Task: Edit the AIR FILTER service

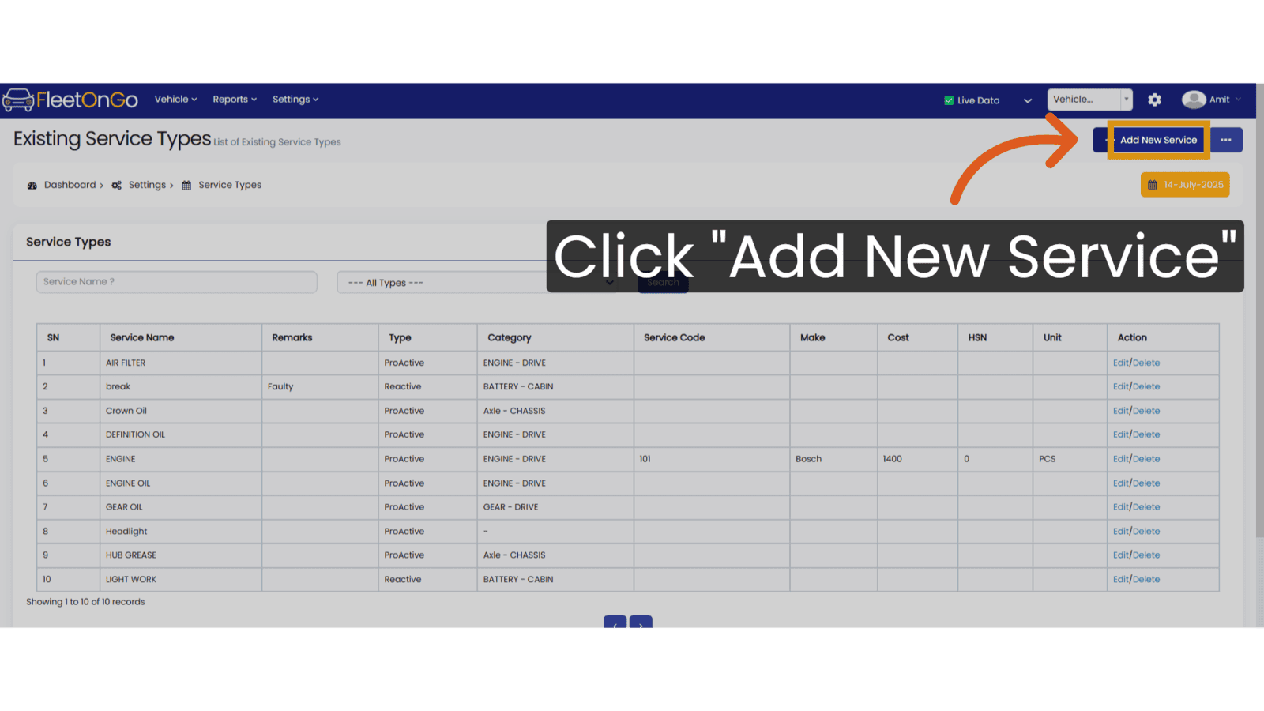Action: click(1120, 363)
